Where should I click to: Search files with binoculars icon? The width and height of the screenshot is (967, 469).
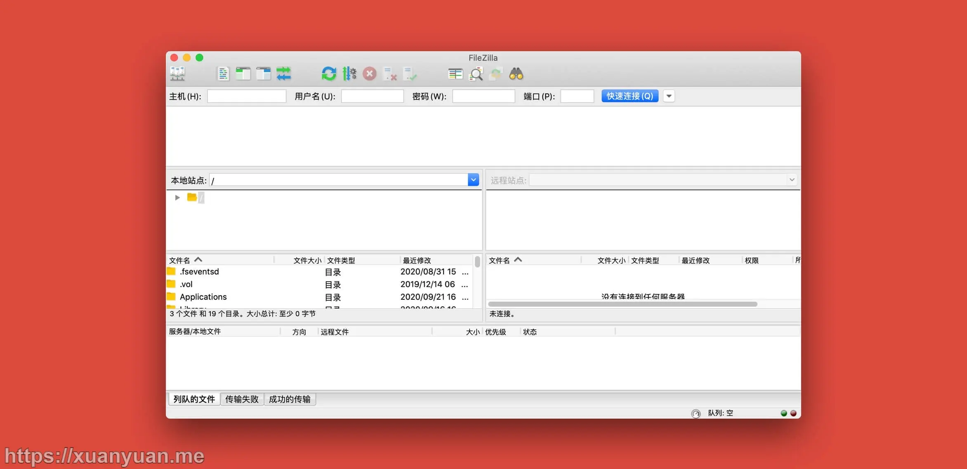516,74
